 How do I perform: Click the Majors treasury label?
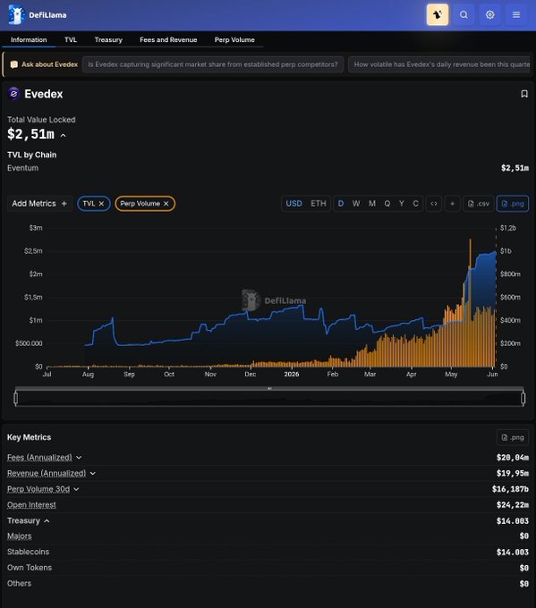[20, 536]
